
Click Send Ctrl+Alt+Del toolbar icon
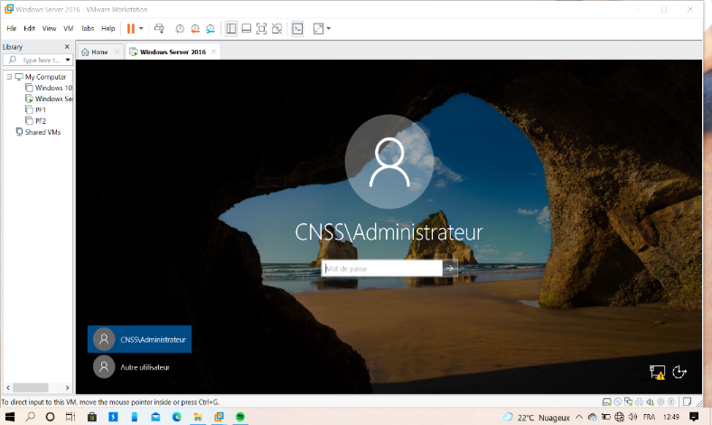160,29
